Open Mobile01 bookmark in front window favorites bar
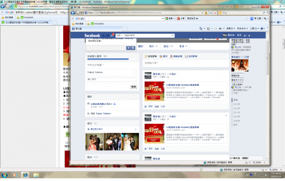The height and width of the screenshot is (181, 285). [97, 24]
